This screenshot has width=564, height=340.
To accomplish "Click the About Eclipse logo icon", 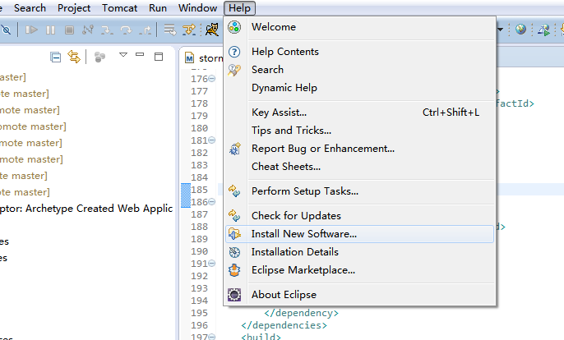I will (x=234, y=295).
